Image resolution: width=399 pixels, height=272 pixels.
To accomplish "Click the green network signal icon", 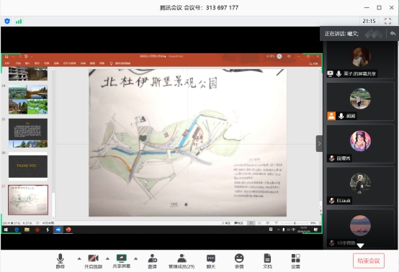I will [19, 22].
